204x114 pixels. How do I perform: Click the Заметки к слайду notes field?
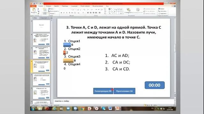pyautogui.click(x=114, y=101)
